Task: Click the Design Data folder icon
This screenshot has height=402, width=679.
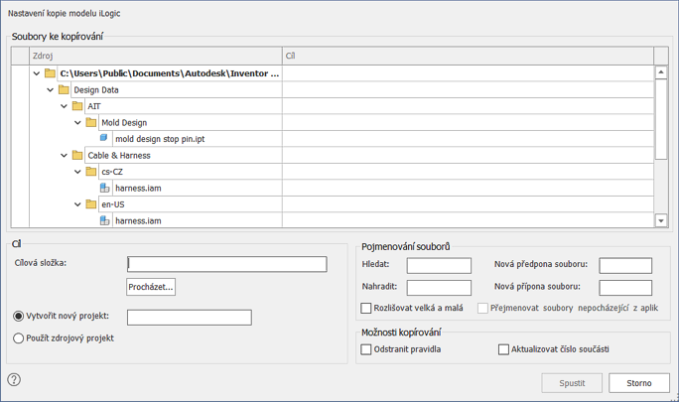Action: [x=64, y=89]
